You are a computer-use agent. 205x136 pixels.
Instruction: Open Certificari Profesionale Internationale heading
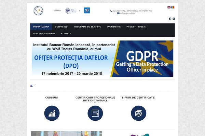coord(95,99)
